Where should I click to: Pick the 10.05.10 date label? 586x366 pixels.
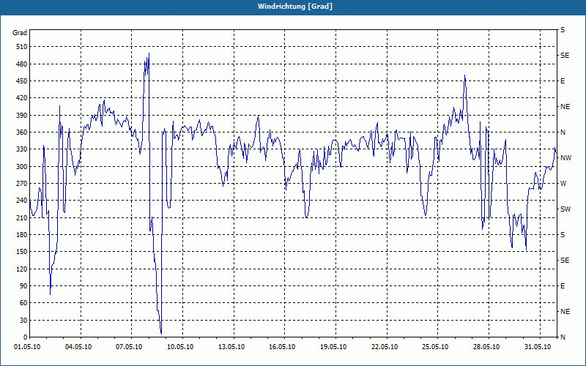180,347
